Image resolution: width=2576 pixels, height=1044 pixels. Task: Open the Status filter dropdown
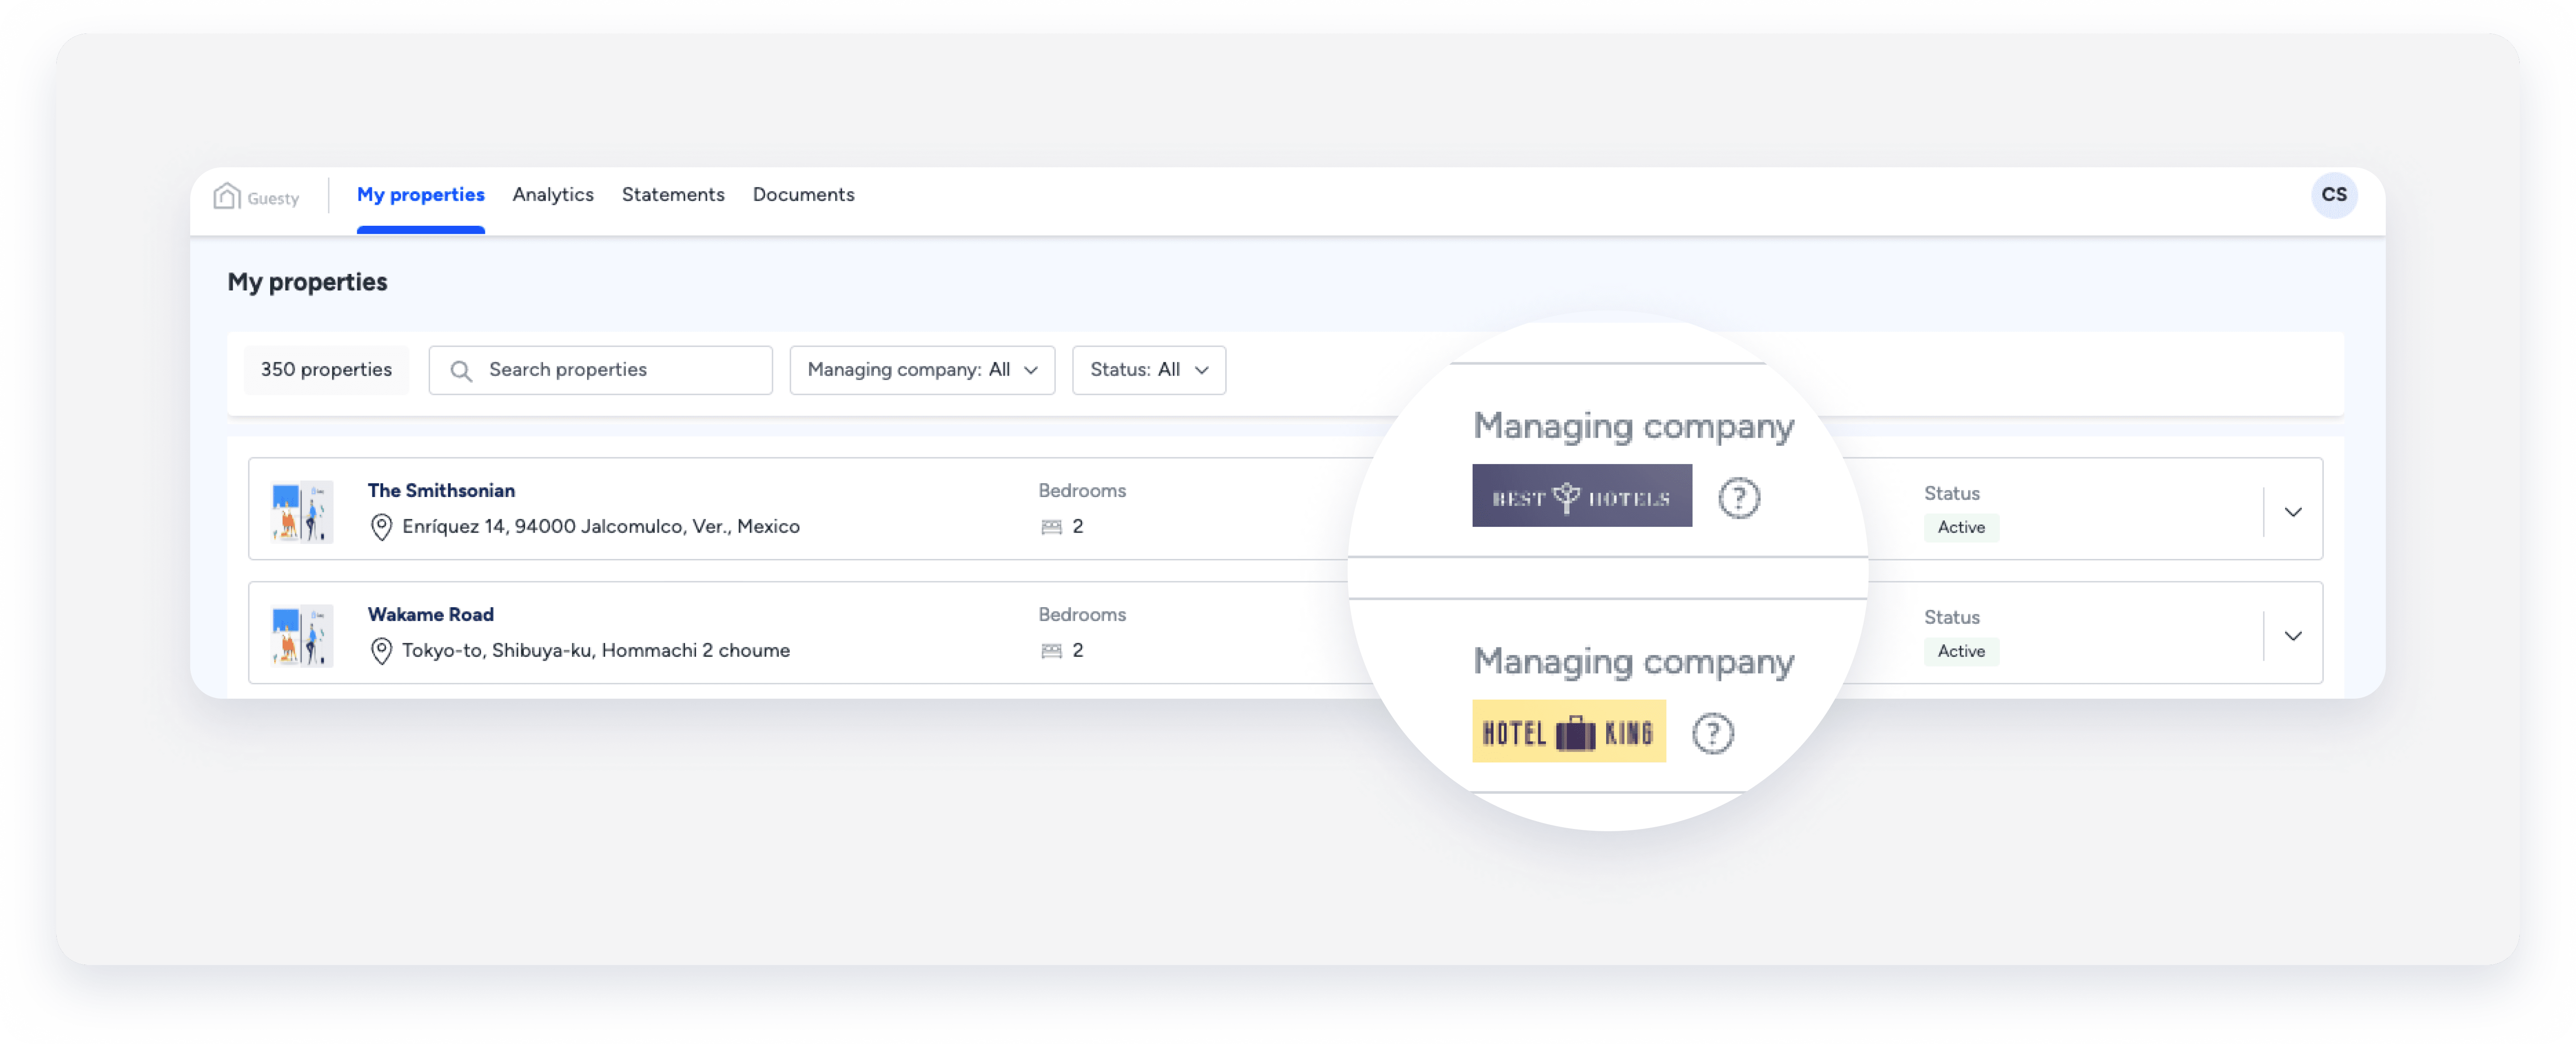(1148, 370)
